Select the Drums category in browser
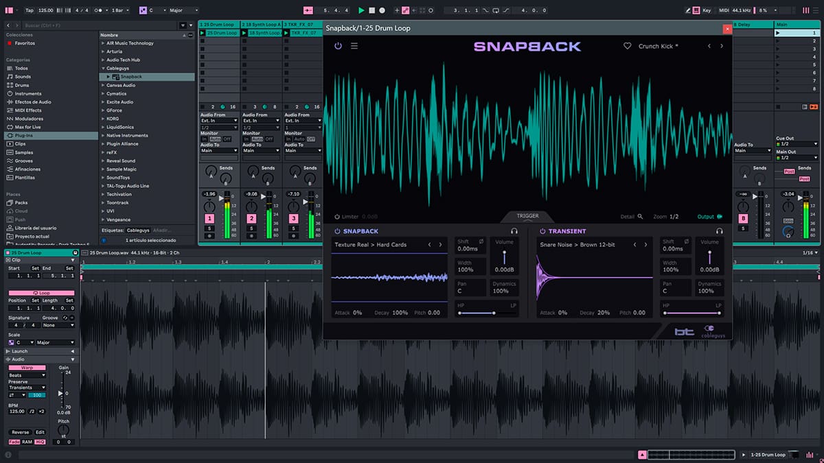 coord(22,85)
